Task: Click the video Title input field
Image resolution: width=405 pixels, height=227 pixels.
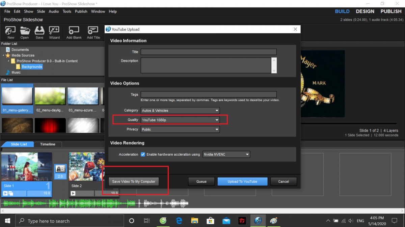Action: 209,52
